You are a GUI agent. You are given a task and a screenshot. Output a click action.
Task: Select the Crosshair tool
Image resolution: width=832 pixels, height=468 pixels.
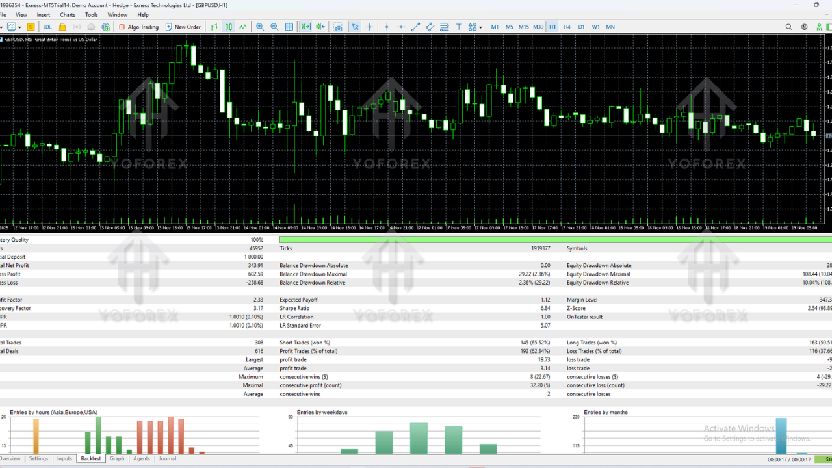click(370, 27)
